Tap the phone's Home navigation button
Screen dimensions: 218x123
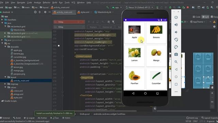tap(145, 93)
